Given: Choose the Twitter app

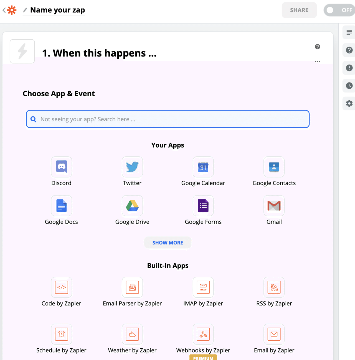Looking at the screenshot, I should [x=132, y=172].
